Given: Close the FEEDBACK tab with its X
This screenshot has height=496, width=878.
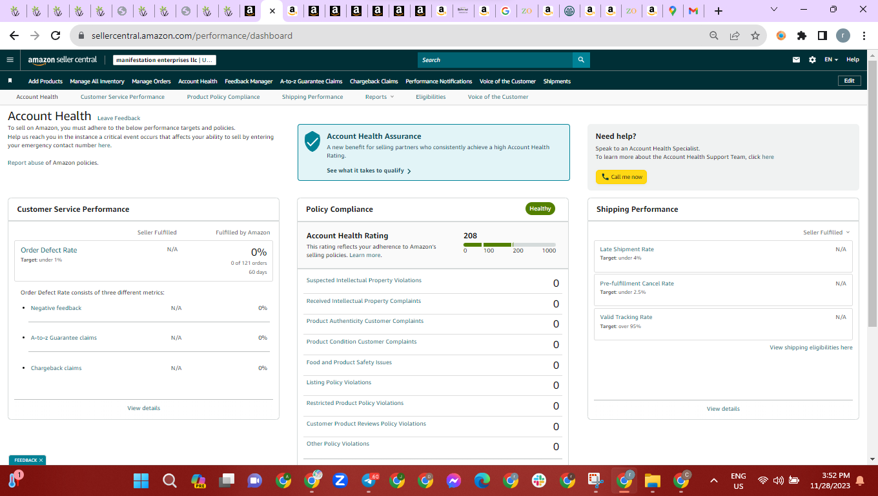Looking at the screenshot, I should (x=41, y=460).
